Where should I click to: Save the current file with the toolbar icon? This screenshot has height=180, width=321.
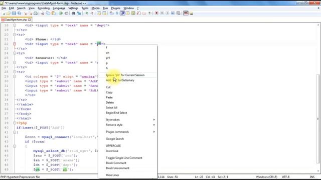click(14, 13)
